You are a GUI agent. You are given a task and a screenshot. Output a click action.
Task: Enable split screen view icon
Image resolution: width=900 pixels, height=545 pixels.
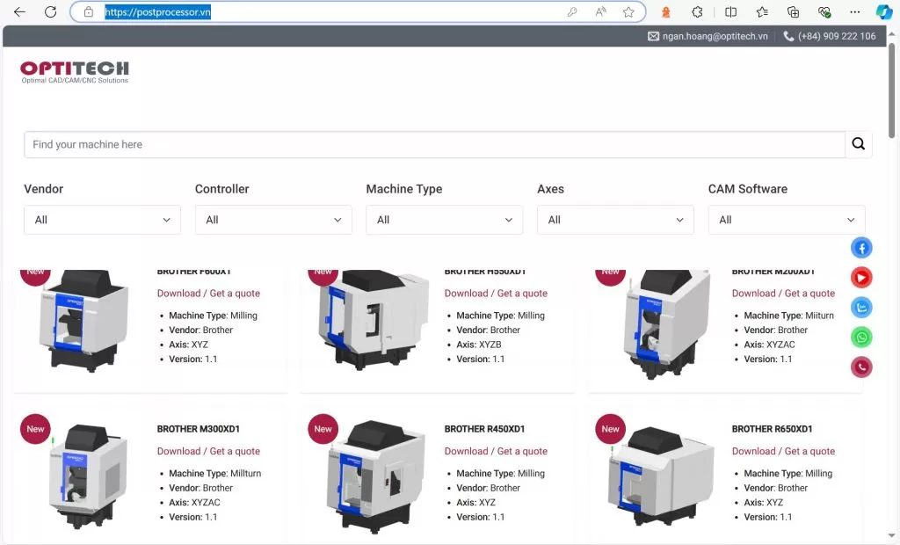coord(730,12)
